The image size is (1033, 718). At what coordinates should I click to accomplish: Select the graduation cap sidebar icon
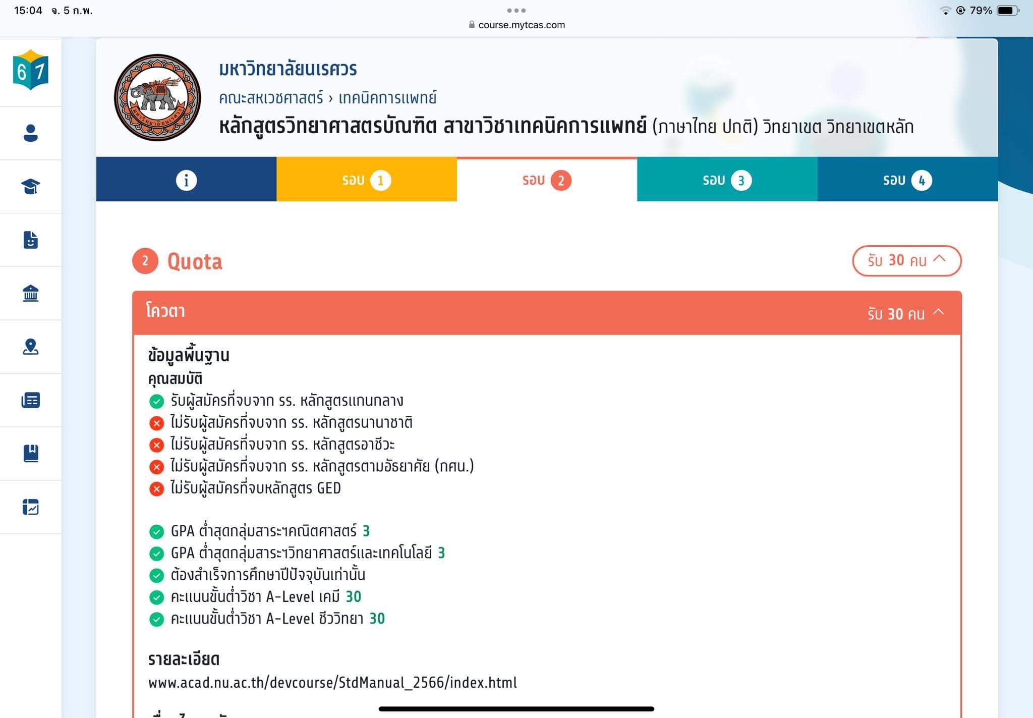point(31,187)
